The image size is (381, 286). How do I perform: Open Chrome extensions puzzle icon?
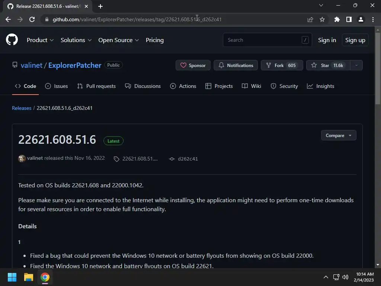coord(337,19)
